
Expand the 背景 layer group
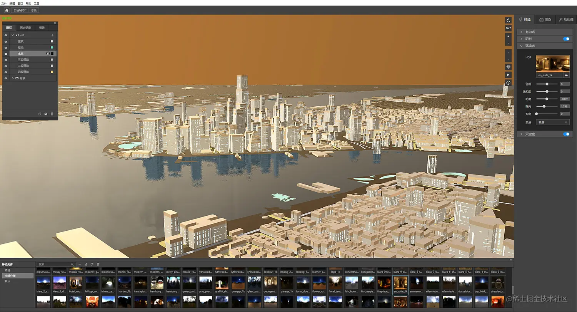(13, 78)
